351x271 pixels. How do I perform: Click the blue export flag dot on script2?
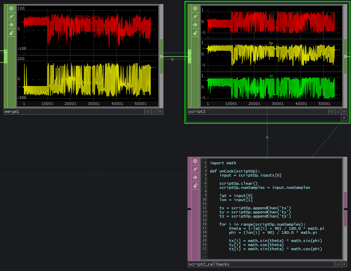pyautogui.click(x=338, y=111)
